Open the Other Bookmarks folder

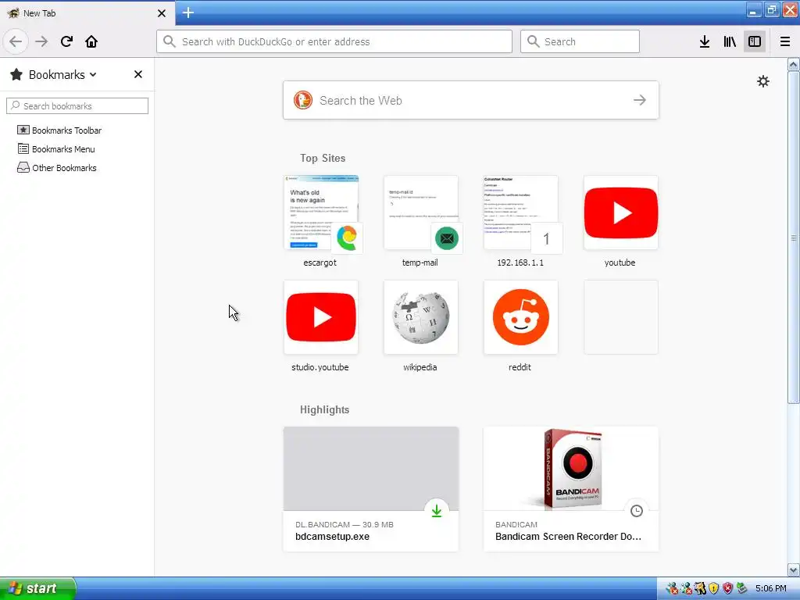click(56, 168)
